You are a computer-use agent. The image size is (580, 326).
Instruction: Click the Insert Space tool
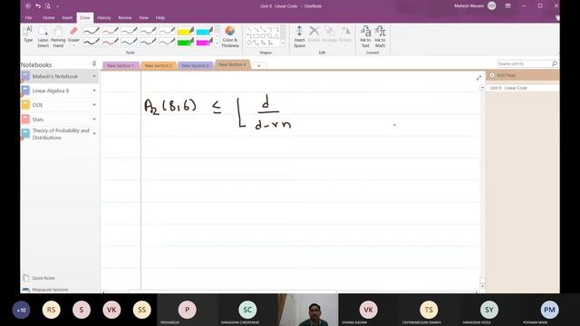[x=299, y=36]
